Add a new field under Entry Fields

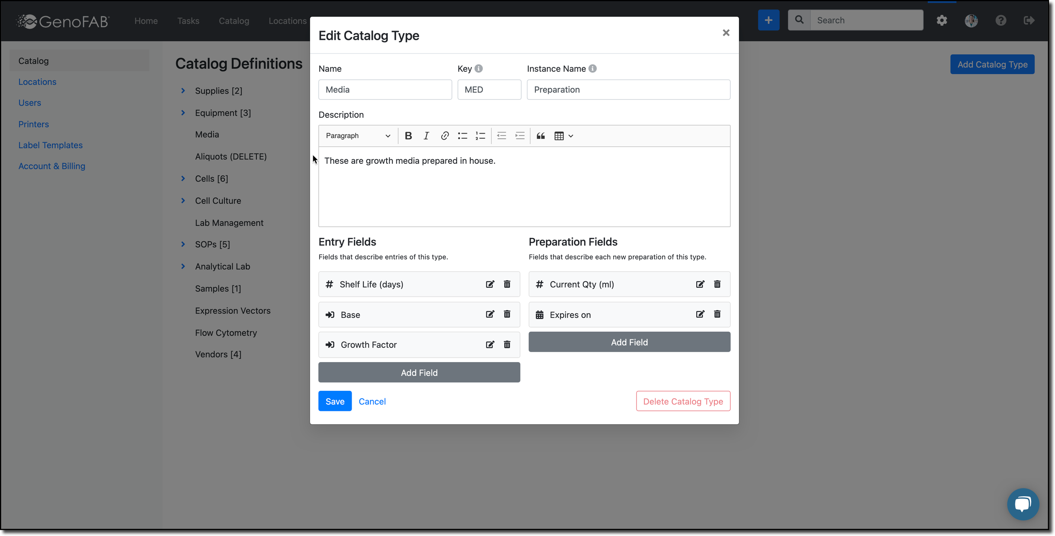click(x=419, y=373)
